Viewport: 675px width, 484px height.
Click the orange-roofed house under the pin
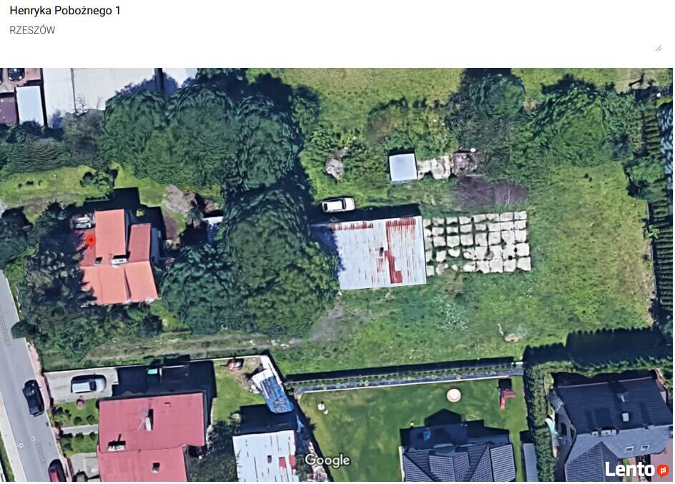(x=117, y=257)
